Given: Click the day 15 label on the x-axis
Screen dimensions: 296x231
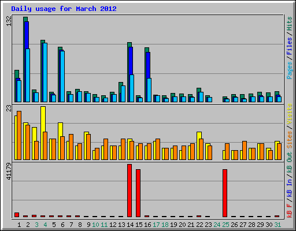Looking at the screenshot, I should [x=139, y=225].
